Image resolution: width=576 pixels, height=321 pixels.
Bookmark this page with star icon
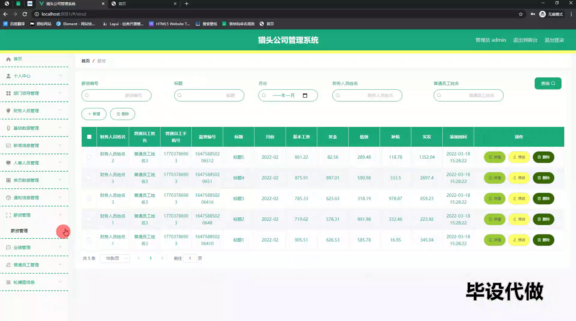pos(521,14)
